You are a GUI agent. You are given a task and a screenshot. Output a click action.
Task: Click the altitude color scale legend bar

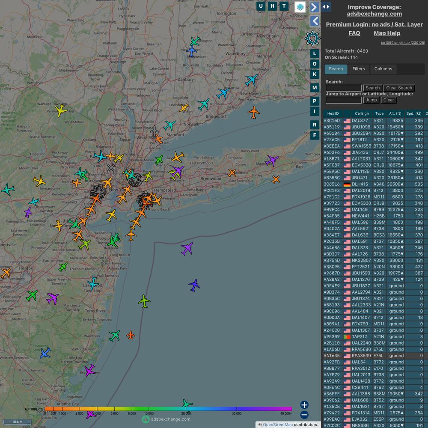click(x=168, y=409)
